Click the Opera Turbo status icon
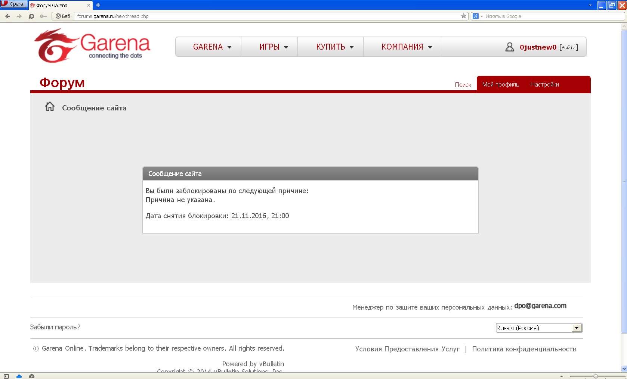The image size is (627, 379). 32,376
